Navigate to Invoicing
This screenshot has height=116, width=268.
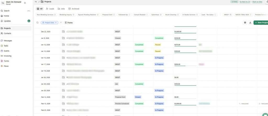pos(7,56)
